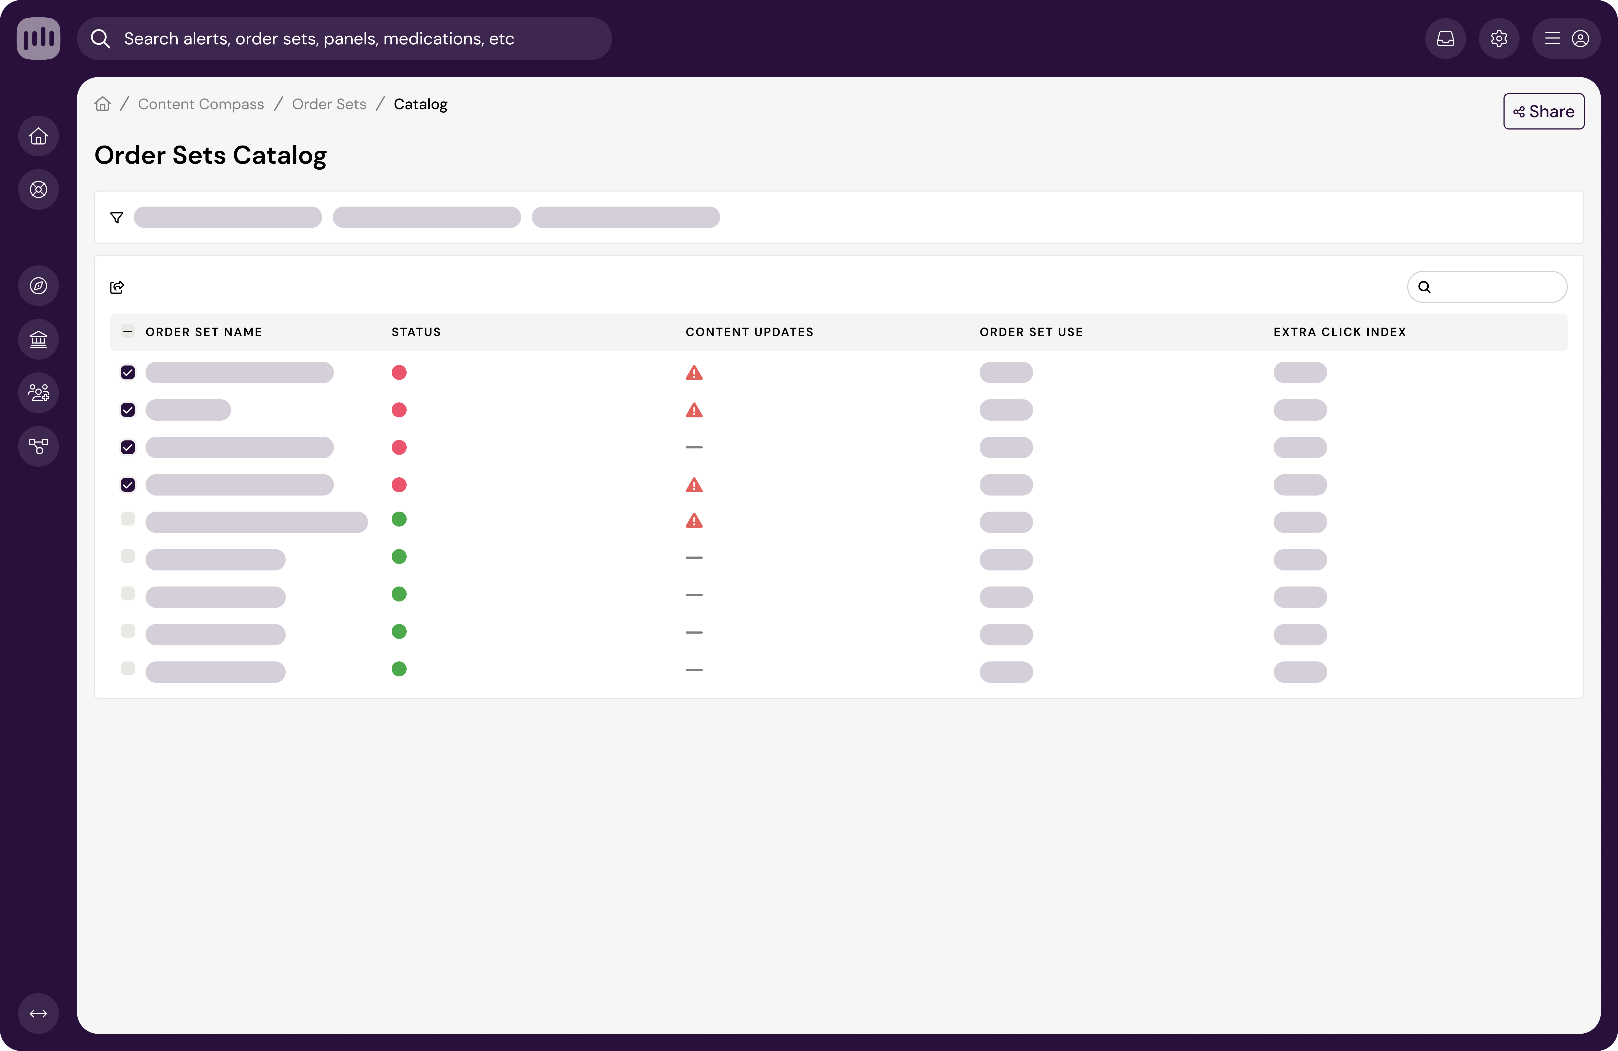1618x1051 pixels.
Task: Check the fifth row's unchecked checkbox
Action: (x=128, y=519)
